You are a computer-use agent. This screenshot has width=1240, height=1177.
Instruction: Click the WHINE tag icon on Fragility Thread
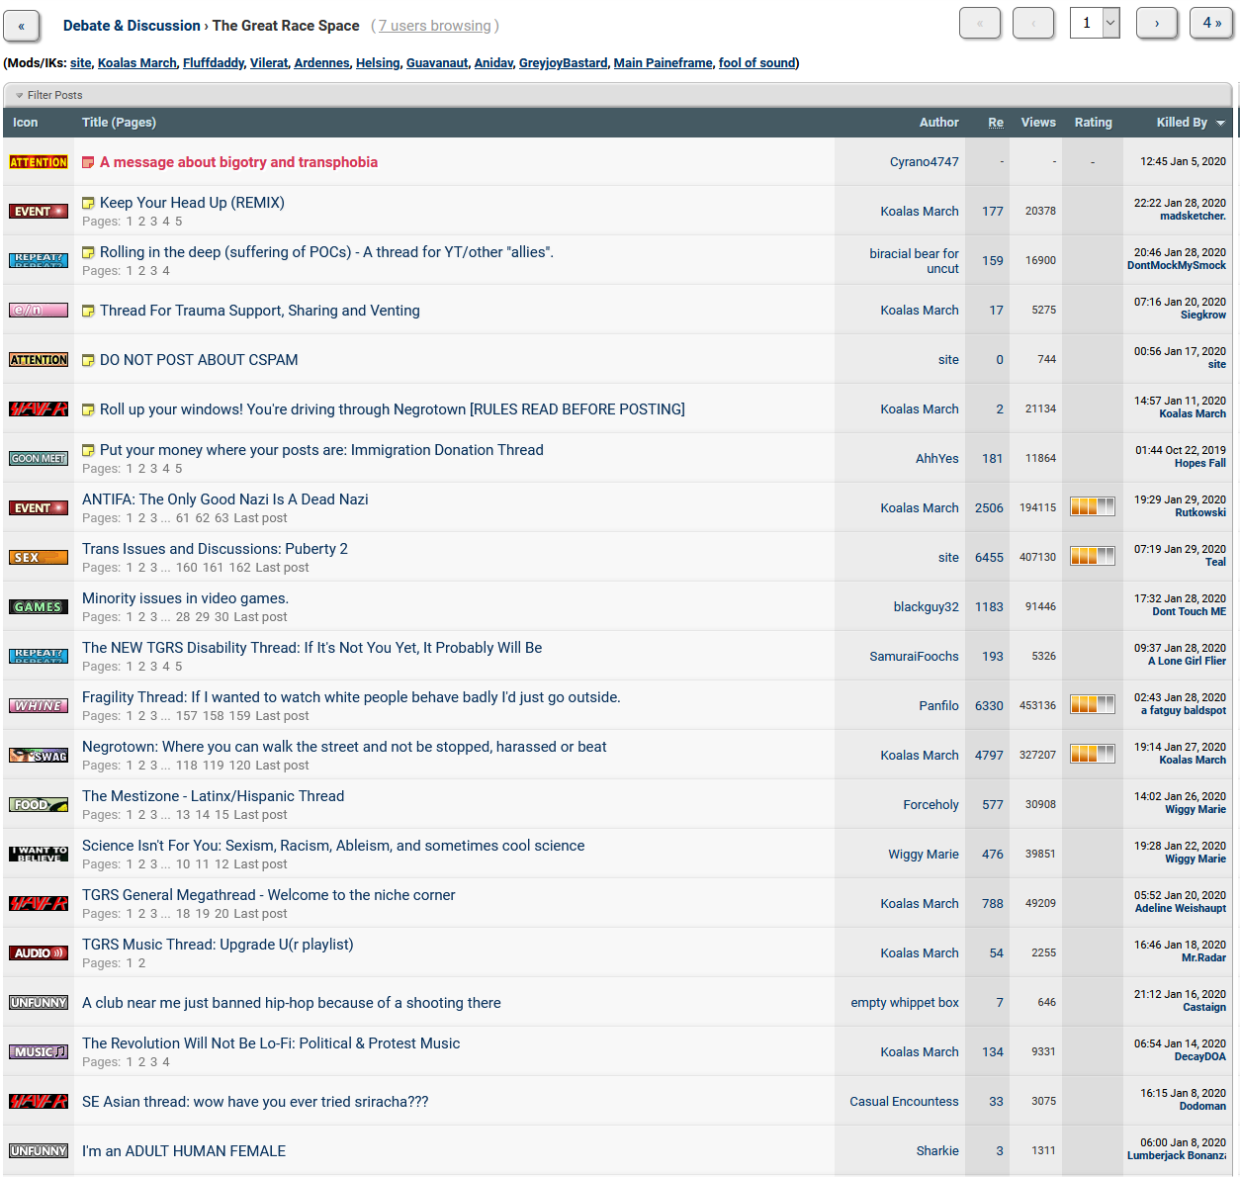tap(39, 706)
